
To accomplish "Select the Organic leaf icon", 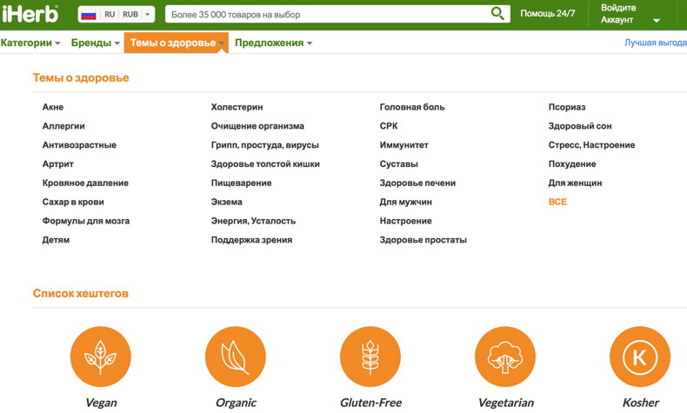I will [x=236, y=356].
